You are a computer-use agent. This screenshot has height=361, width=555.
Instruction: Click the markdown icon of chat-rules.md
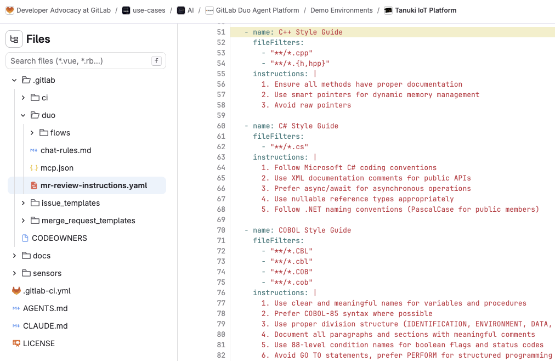click(33, 150)
